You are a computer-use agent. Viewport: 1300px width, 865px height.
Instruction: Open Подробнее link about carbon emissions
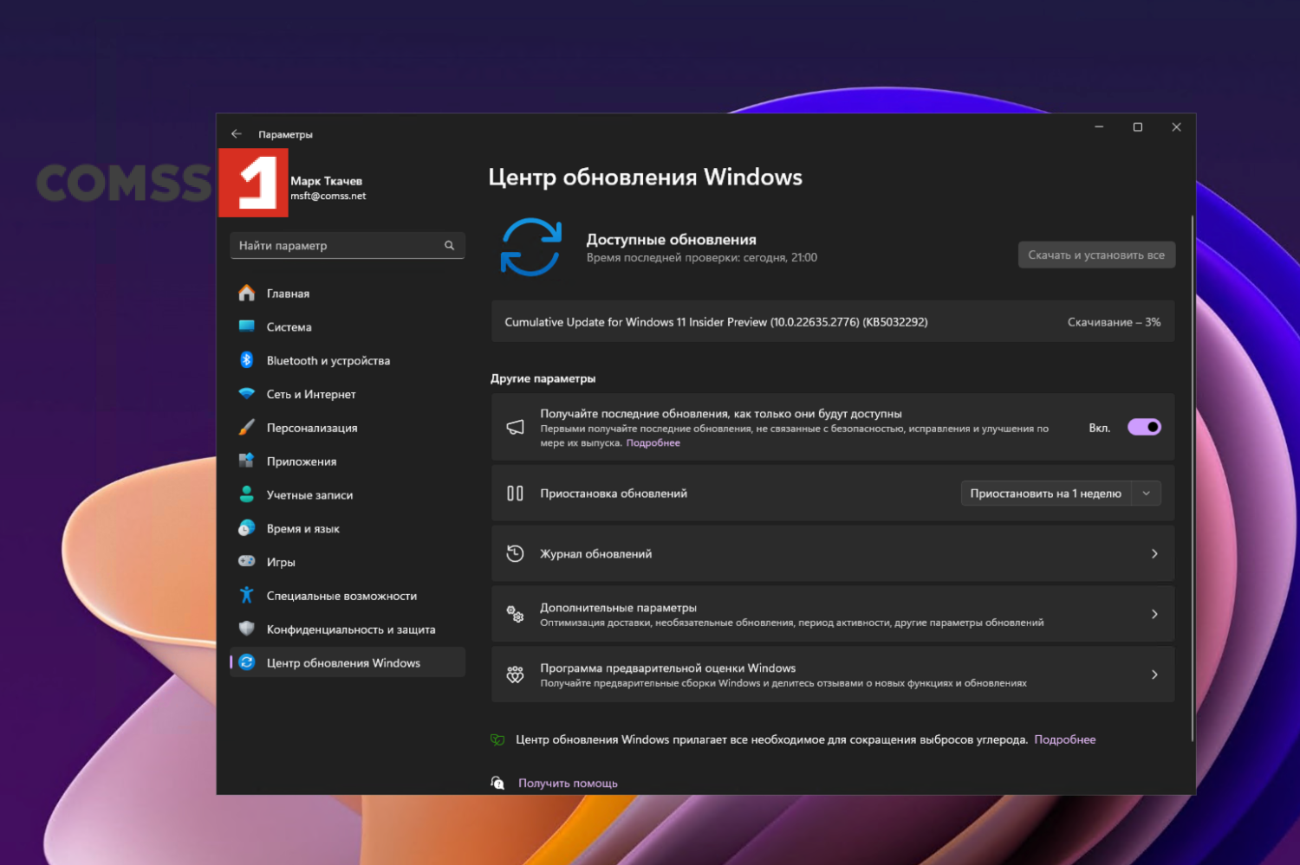[1065, 739]
